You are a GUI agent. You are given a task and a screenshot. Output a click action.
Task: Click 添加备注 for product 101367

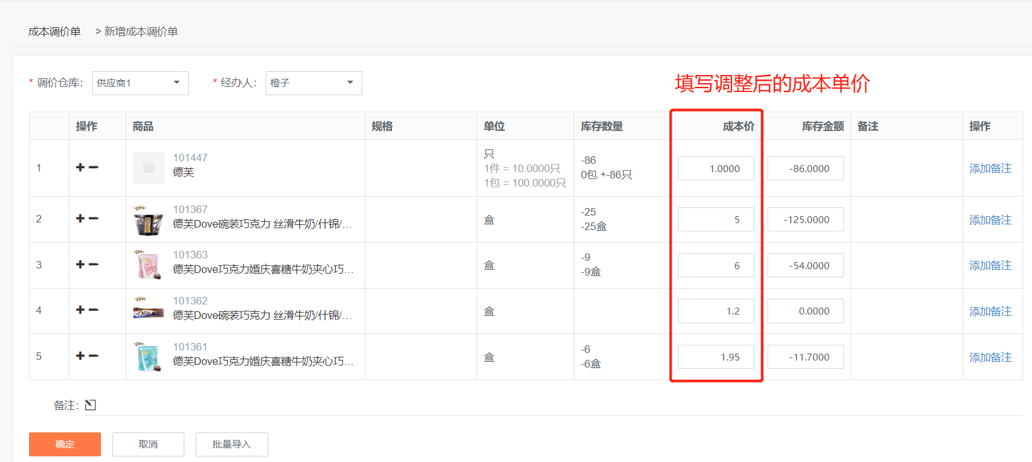coord(990,220)
